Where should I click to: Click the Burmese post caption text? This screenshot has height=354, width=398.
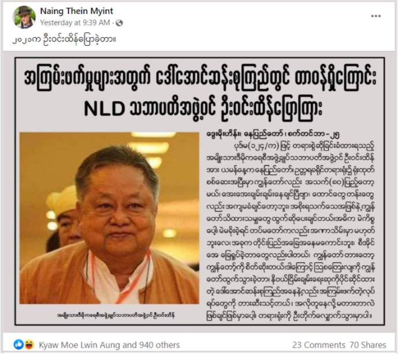pos(64,40)
